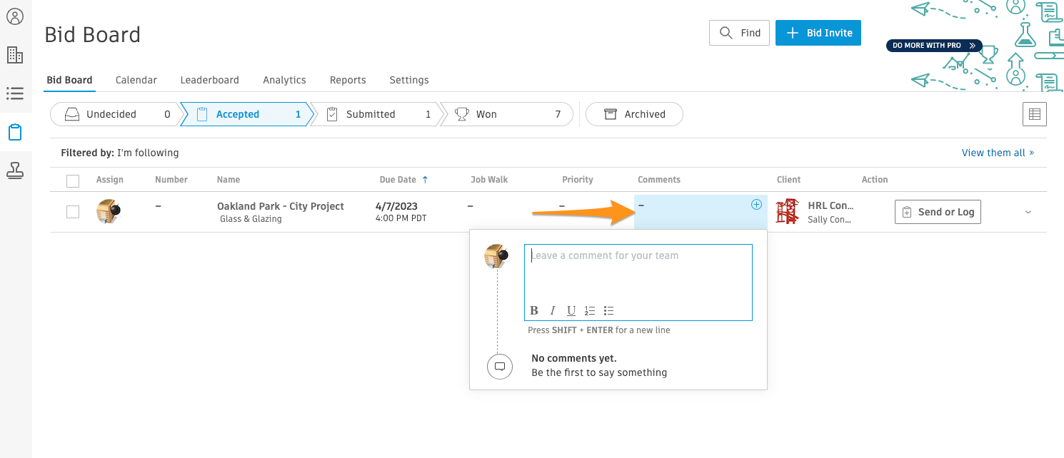Type in the Leave a comment field
1064x458 pixels.
(638, 273)
